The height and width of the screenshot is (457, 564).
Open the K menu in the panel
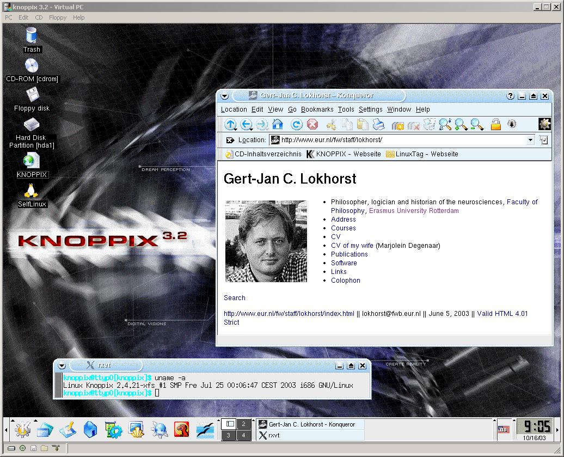coord(23,429)
